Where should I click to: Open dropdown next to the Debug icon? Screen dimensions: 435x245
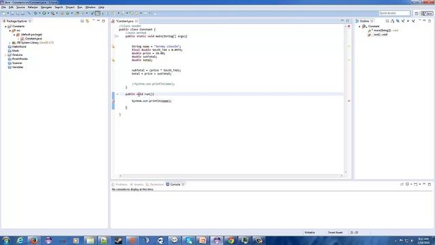(x=39, y=13)
